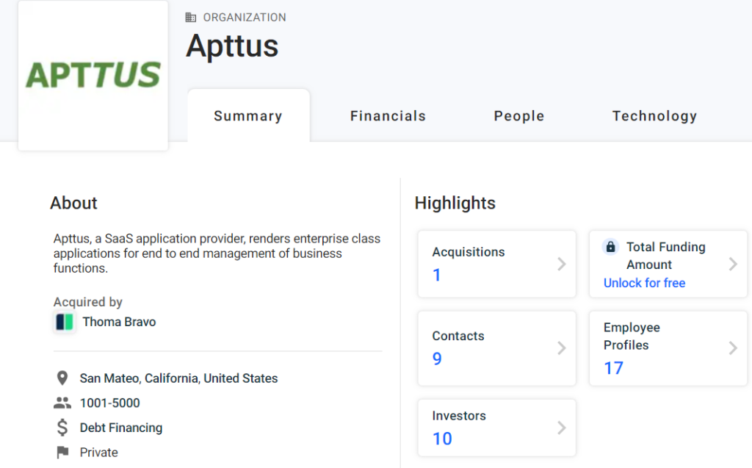Image resolution: width=752 pixels, height=468 pixels.
Task: Open San Mateo, California location link
Action: click(x=178, y=378)
